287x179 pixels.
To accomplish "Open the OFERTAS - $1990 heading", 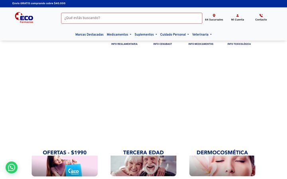I will tap(65, 152).
